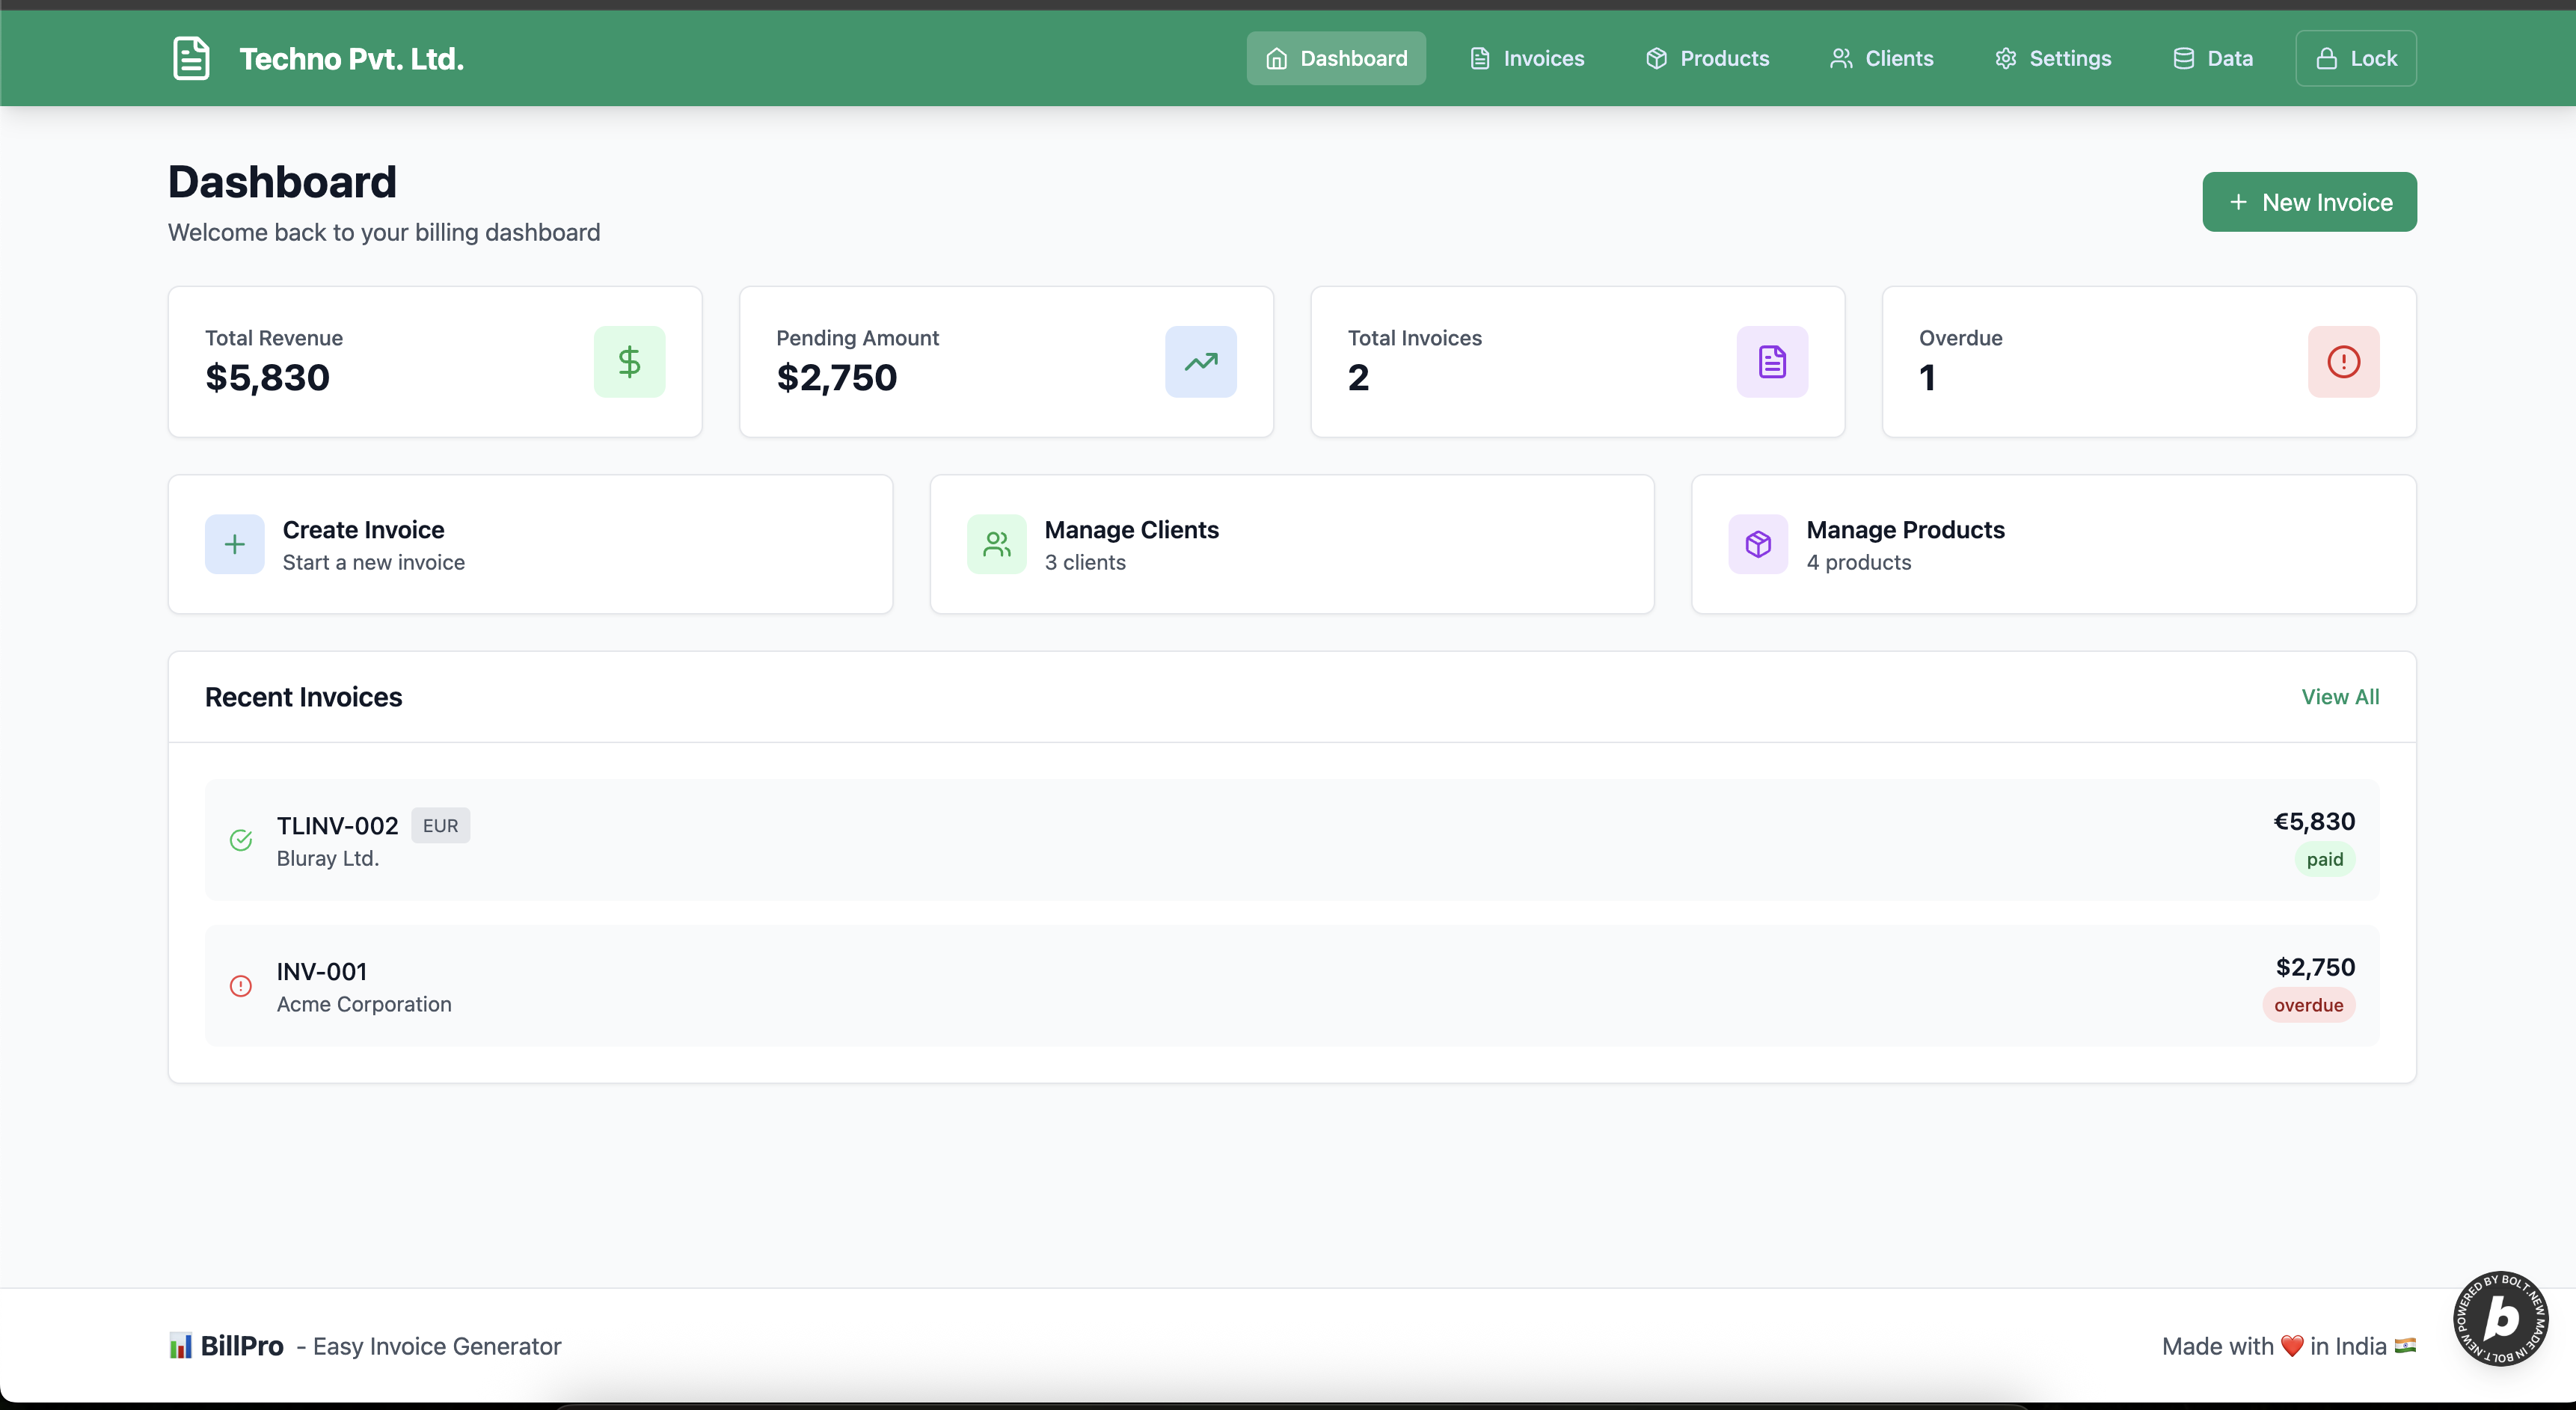Click the Techno Pvt. Ltd. document logo icon
Image resolution: width=2576 pixels, height=1410 pixels.
[x=190, y=58]
